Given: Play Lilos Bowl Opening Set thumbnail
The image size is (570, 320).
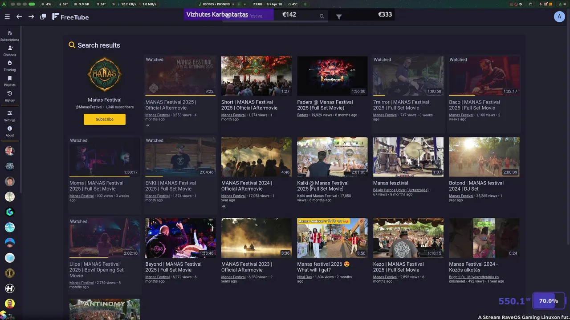Looking at the screenshot, I should (105, 238).
